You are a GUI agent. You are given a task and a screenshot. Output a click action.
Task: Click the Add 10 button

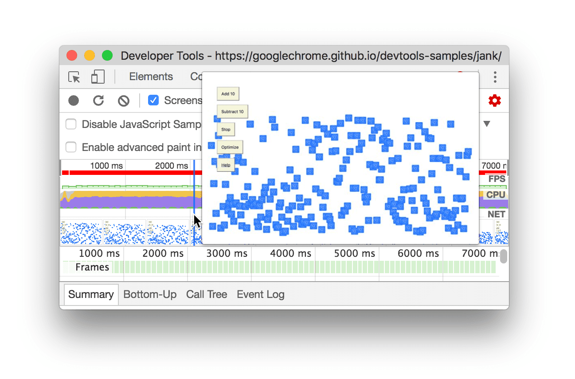tap(227, 94)
